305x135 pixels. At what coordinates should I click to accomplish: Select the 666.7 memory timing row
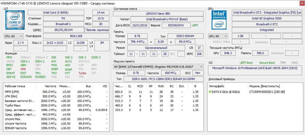[158, 96]
